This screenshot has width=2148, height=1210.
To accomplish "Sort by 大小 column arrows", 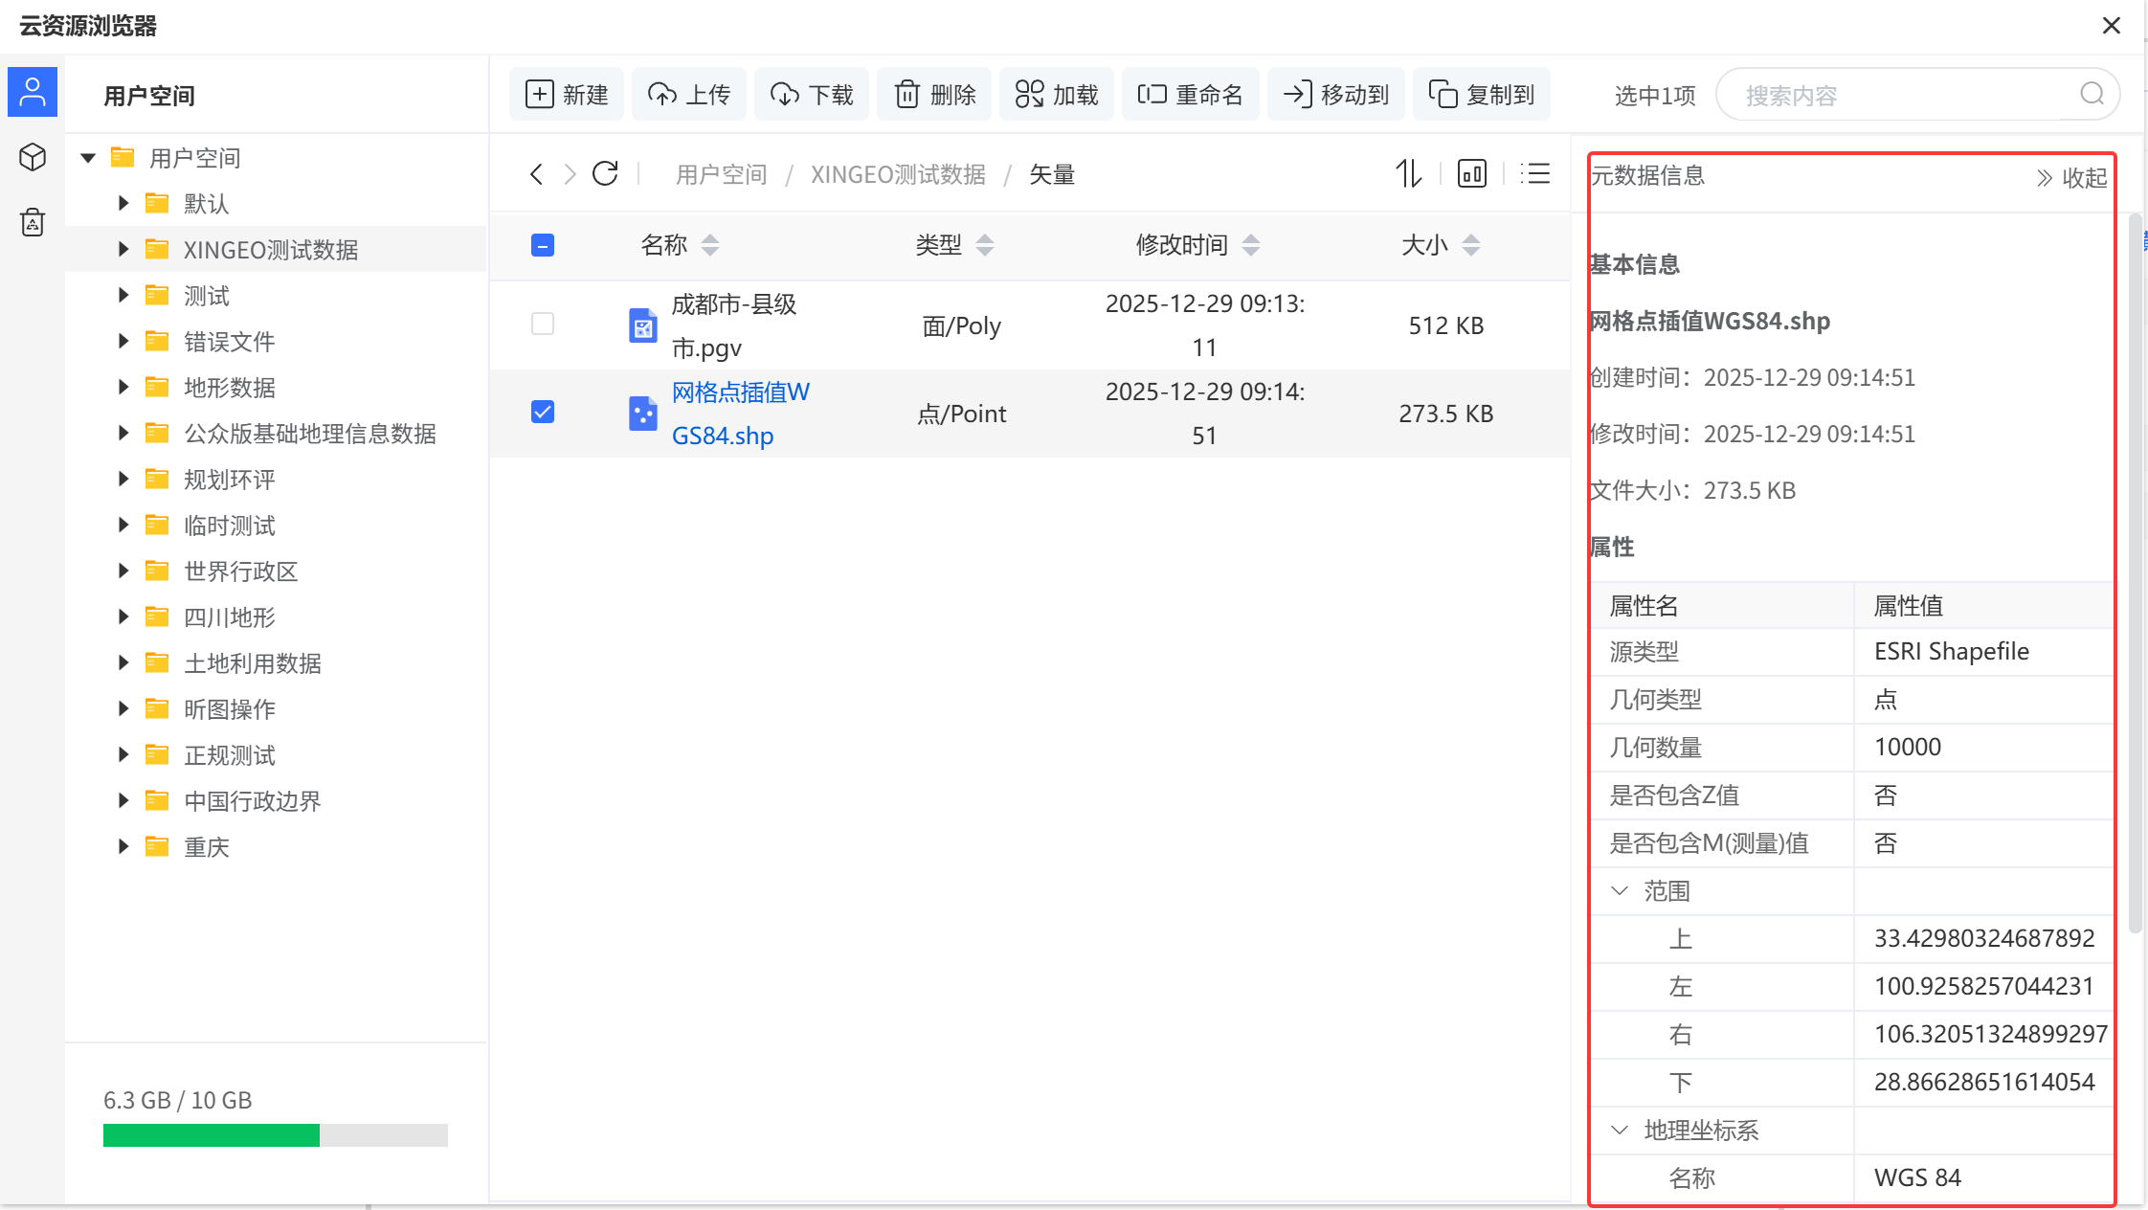I will [1471, 246].
